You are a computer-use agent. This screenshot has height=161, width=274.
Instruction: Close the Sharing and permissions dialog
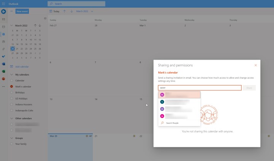(x=256, y=65)
